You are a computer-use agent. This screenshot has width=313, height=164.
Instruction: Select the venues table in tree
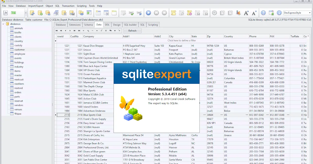(x=18, y=110)
